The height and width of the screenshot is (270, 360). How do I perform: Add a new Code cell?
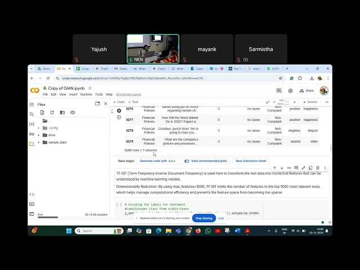pyautogui.click(x=119, y=102)
